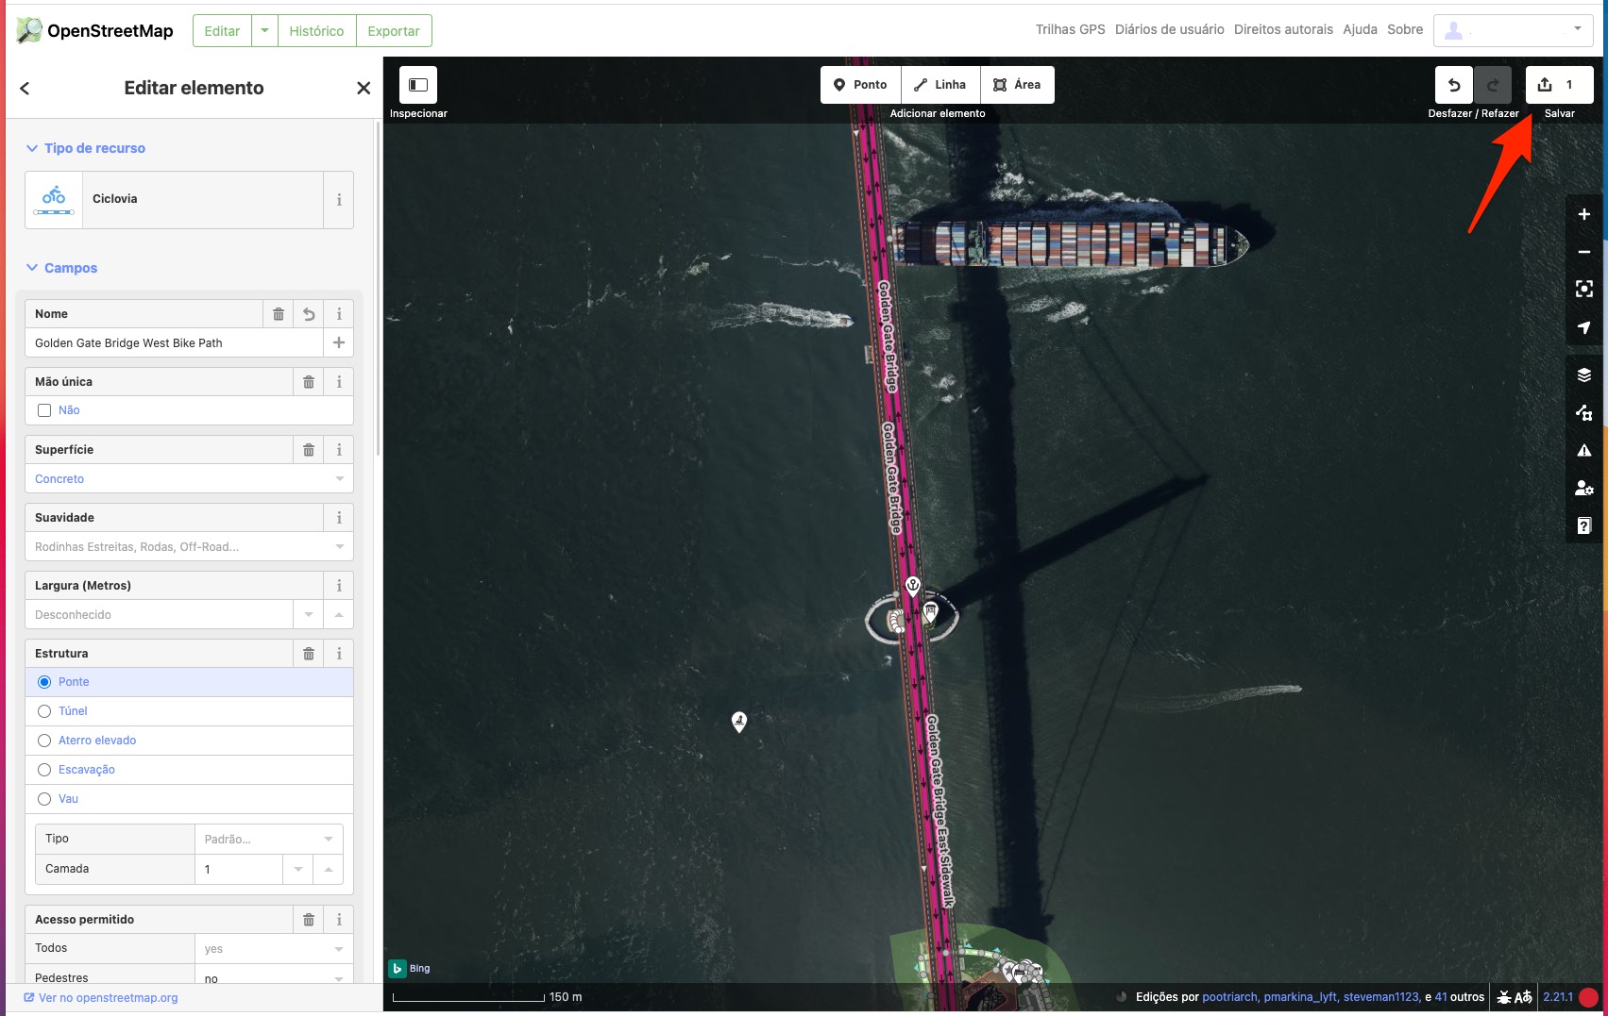Open the Pedestres access dropdown

coord(274,976)
